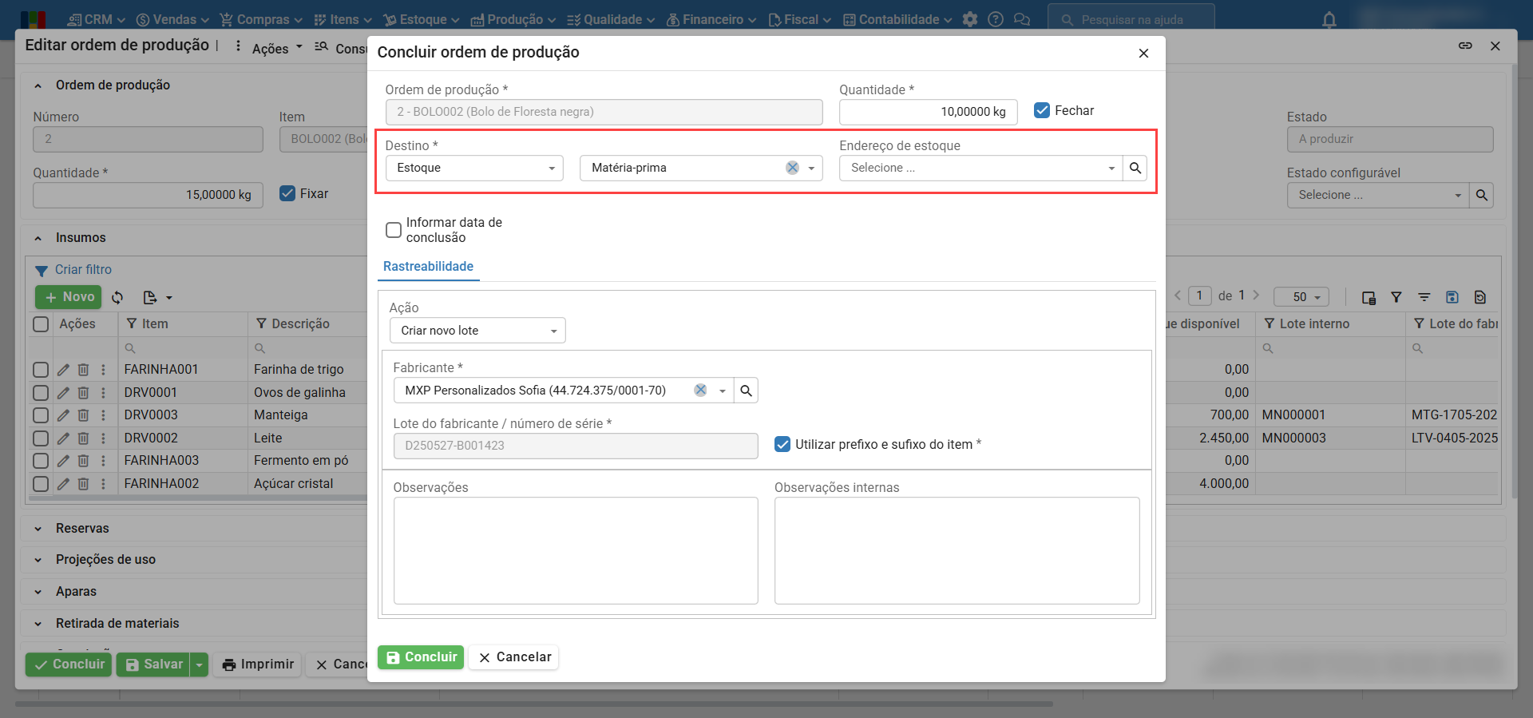
Task: Click Novo to add an input
Action: pyautogui.click(x=69, y=297)
